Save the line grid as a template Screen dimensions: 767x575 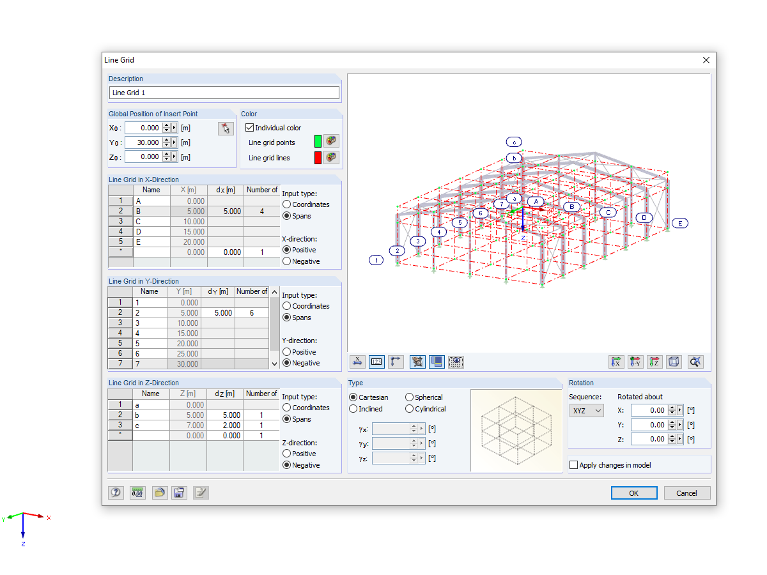coord(179,493)
